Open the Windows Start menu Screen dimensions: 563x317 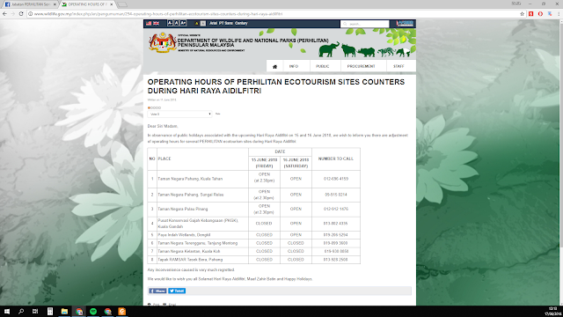[7, 311]
